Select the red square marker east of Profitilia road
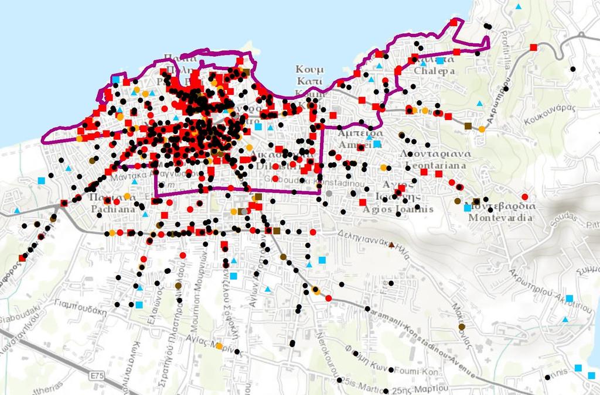600x395 pixels. (x=533, y=47)
